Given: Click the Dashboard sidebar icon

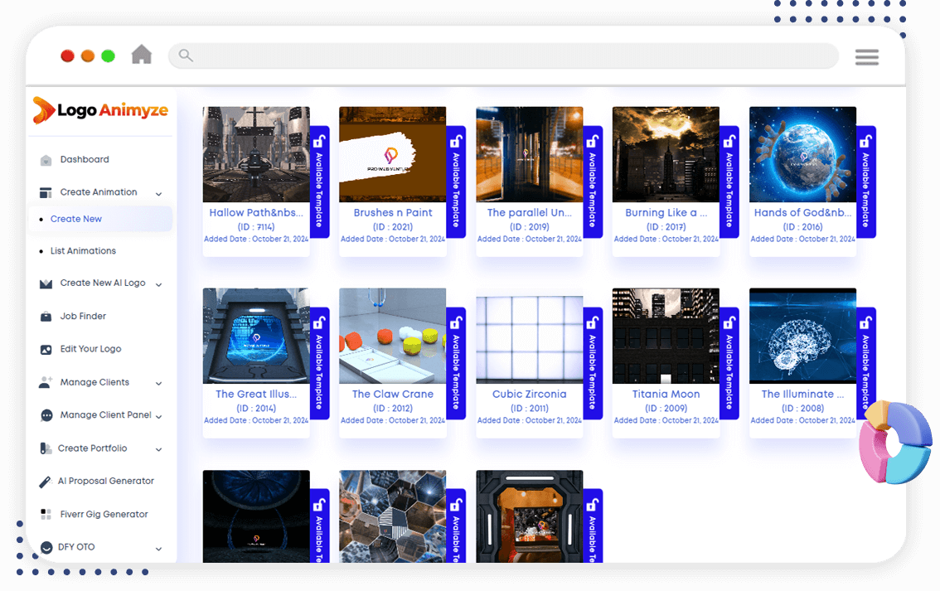Looking at the screenshot, I should point(46,160).
